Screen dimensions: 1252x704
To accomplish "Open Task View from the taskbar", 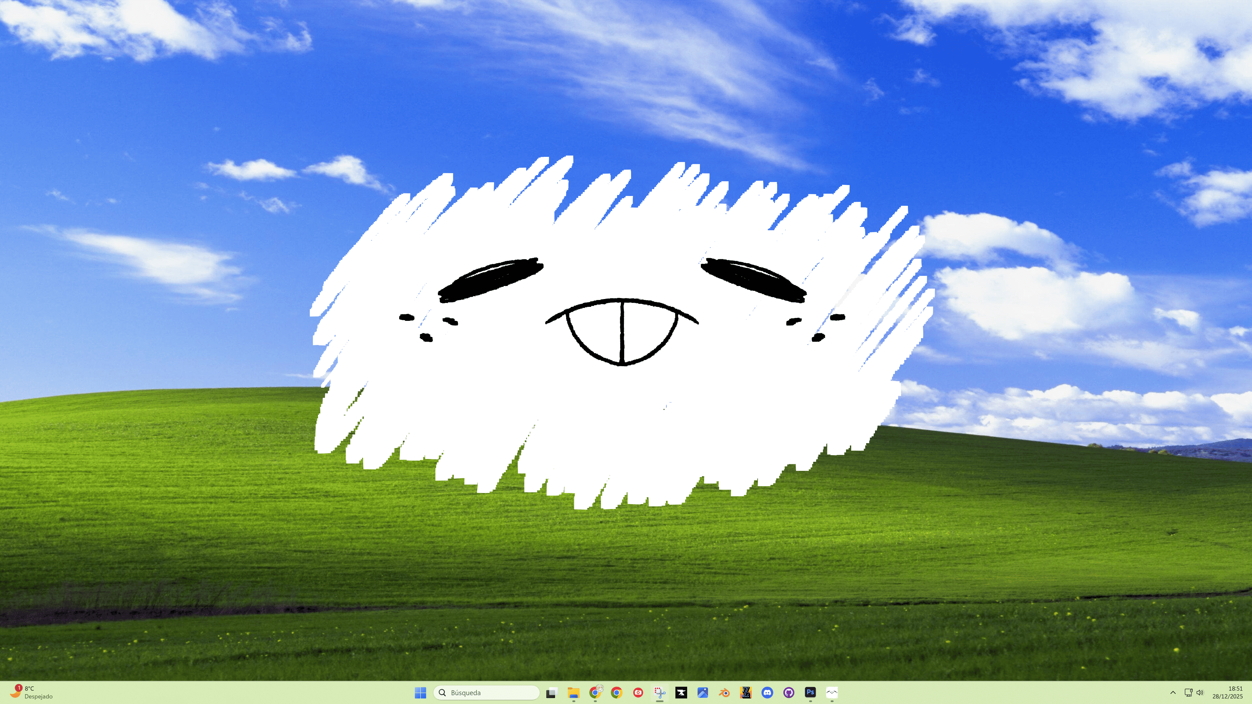I will (x=551, y=692).
